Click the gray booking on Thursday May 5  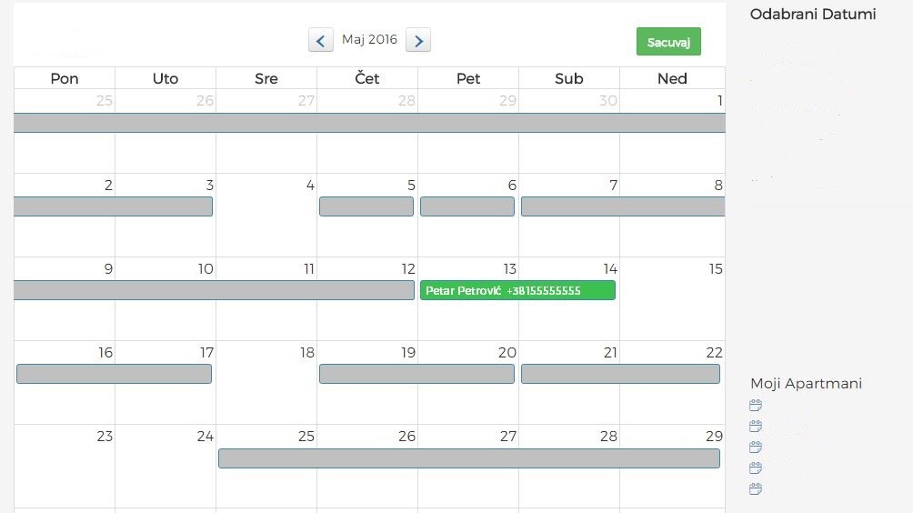pos(366,206)
